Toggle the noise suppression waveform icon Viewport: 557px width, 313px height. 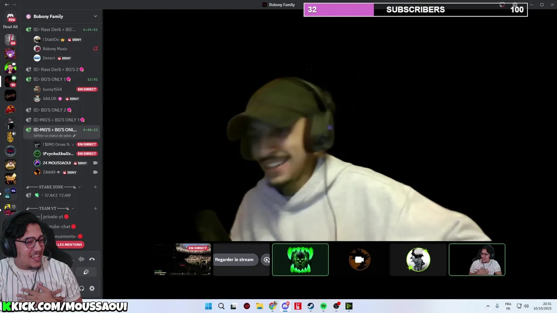[81, 259]
